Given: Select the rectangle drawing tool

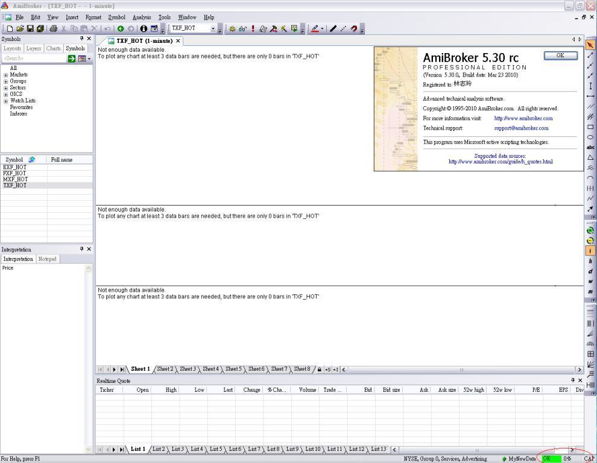Looking at the screenshot, I should (590, 127).
